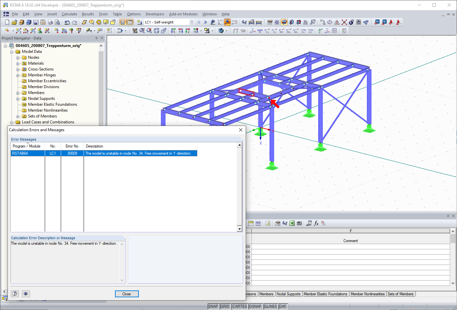The image size is (457, 310).
Task: Toggle GLINES in the status bar
Action: click(270, 306)
